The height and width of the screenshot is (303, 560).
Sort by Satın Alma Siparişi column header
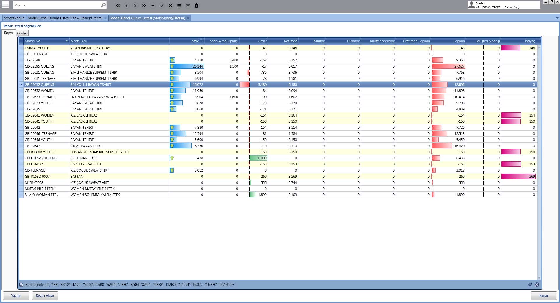coord(222,41)
